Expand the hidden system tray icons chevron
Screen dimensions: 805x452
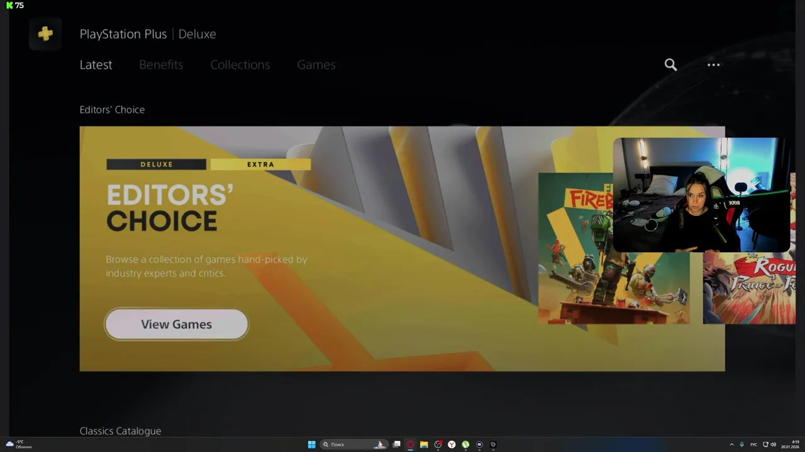[x=731, y=444]
